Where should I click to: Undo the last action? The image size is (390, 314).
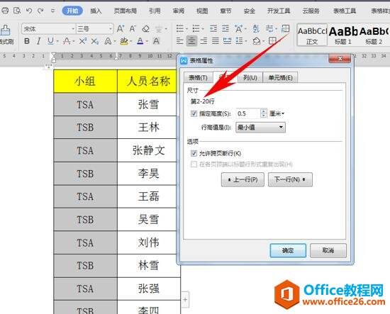coord(29,11)
